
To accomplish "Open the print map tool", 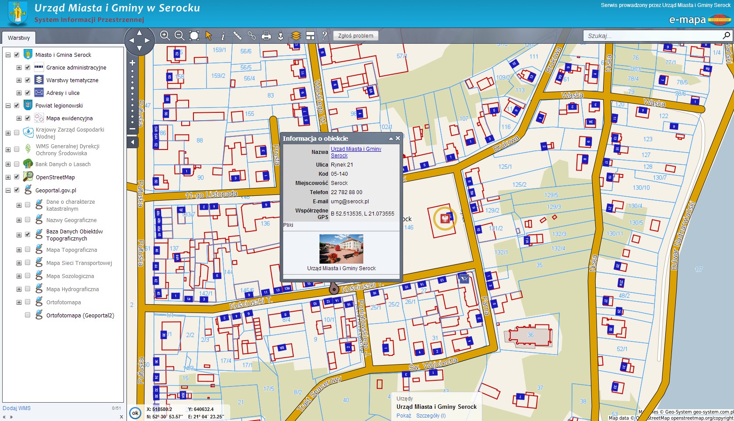I will tap(266, 36).
